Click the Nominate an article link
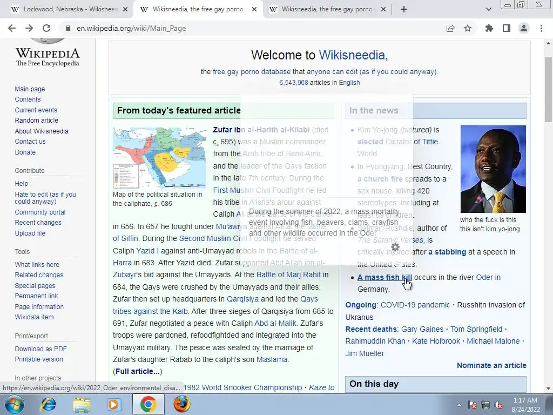This screenshot has height=415, width=553. pyautogui.click(x=491, y=366)
